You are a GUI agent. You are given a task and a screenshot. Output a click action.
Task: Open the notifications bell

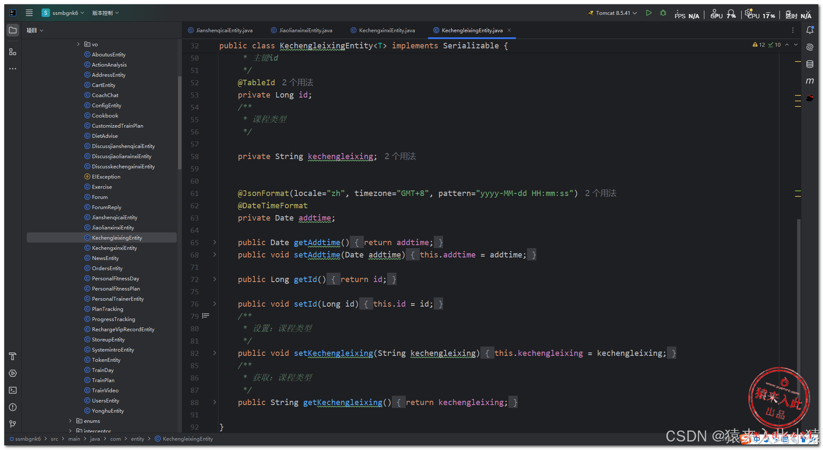810,30
